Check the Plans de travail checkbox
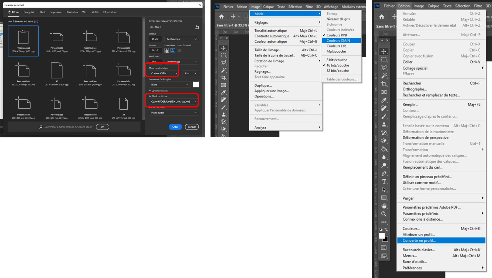The height and width of the screenshot is (278, 492). 179,50
